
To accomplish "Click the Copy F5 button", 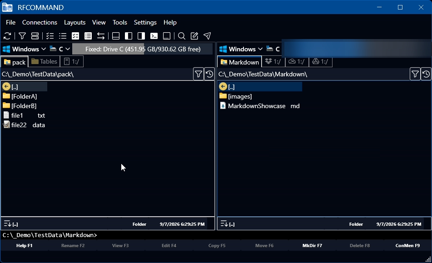I will [x=217, y=245].
